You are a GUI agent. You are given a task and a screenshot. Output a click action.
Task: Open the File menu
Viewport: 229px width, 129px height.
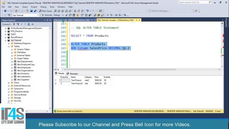click(3, 7)
